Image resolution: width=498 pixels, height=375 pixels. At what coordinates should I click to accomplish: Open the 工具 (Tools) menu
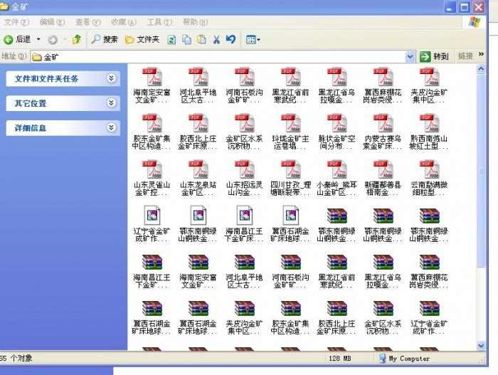[x=159, y=22]
